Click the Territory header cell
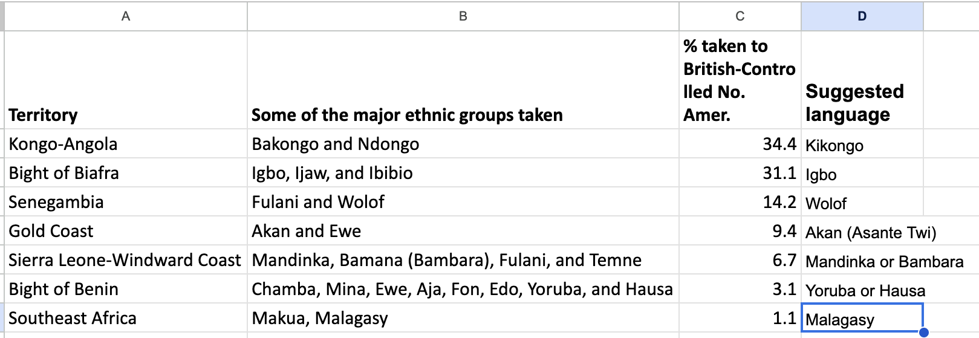Image resolution: width=979 pixels, height=338 pixels. 126,80
